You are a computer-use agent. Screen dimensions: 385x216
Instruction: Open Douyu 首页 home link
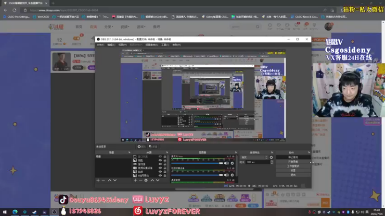[79, 27]
